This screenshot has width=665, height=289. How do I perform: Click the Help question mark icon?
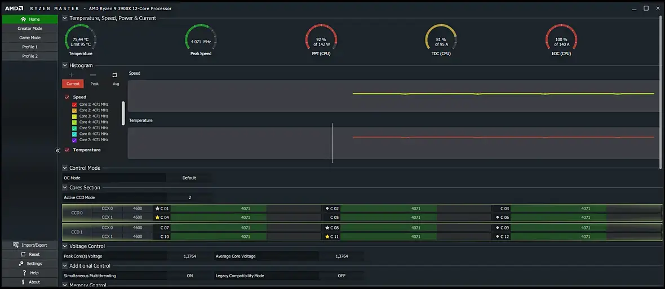[x=24, y=273]
